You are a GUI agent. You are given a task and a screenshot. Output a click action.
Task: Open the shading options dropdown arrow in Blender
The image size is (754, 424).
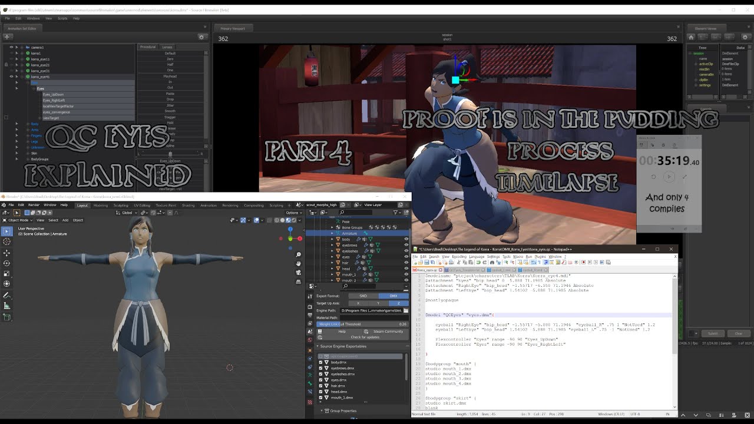coord(300,220)
